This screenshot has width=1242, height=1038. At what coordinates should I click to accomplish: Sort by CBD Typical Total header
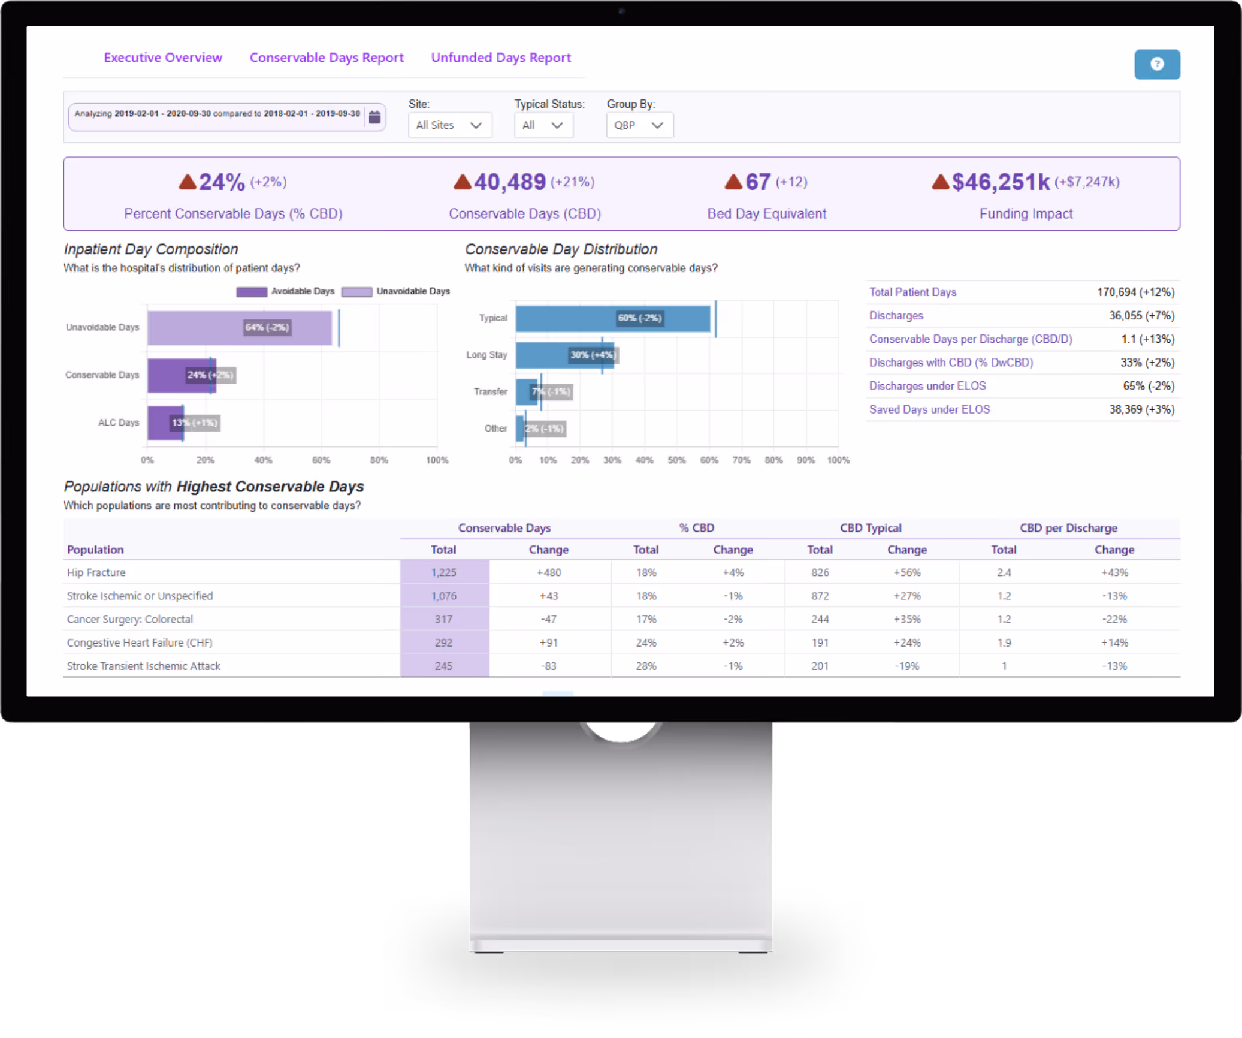click(820, 550)
